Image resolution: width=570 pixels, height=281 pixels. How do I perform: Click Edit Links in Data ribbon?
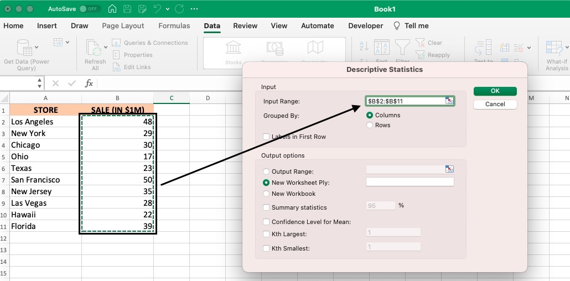(132, 67)
